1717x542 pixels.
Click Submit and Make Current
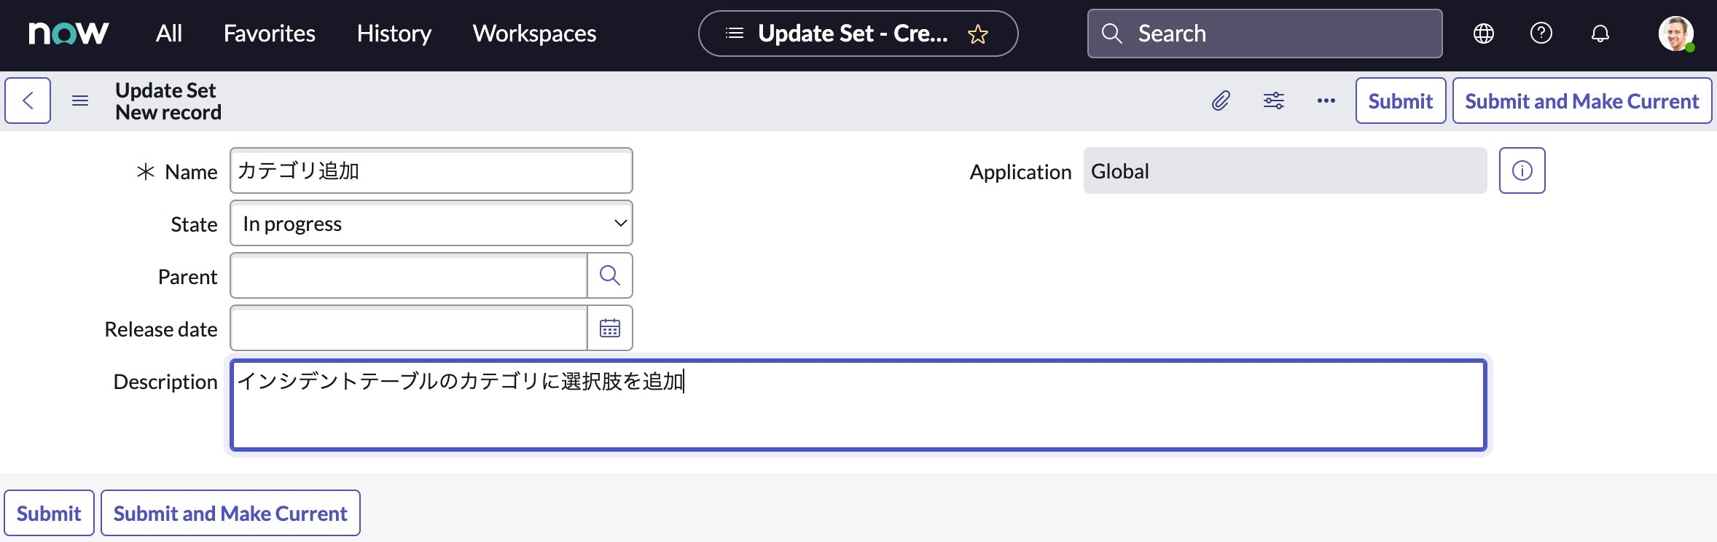point(1581,101)
